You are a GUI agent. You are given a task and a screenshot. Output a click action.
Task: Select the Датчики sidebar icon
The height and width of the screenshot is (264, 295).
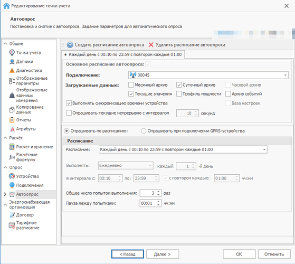12,62
